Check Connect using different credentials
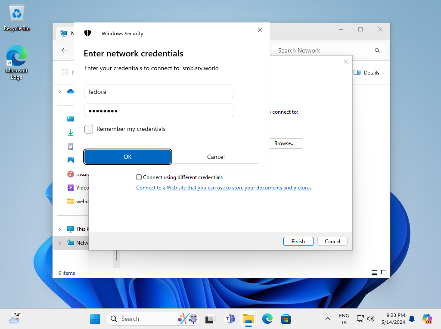 point(139,177)
